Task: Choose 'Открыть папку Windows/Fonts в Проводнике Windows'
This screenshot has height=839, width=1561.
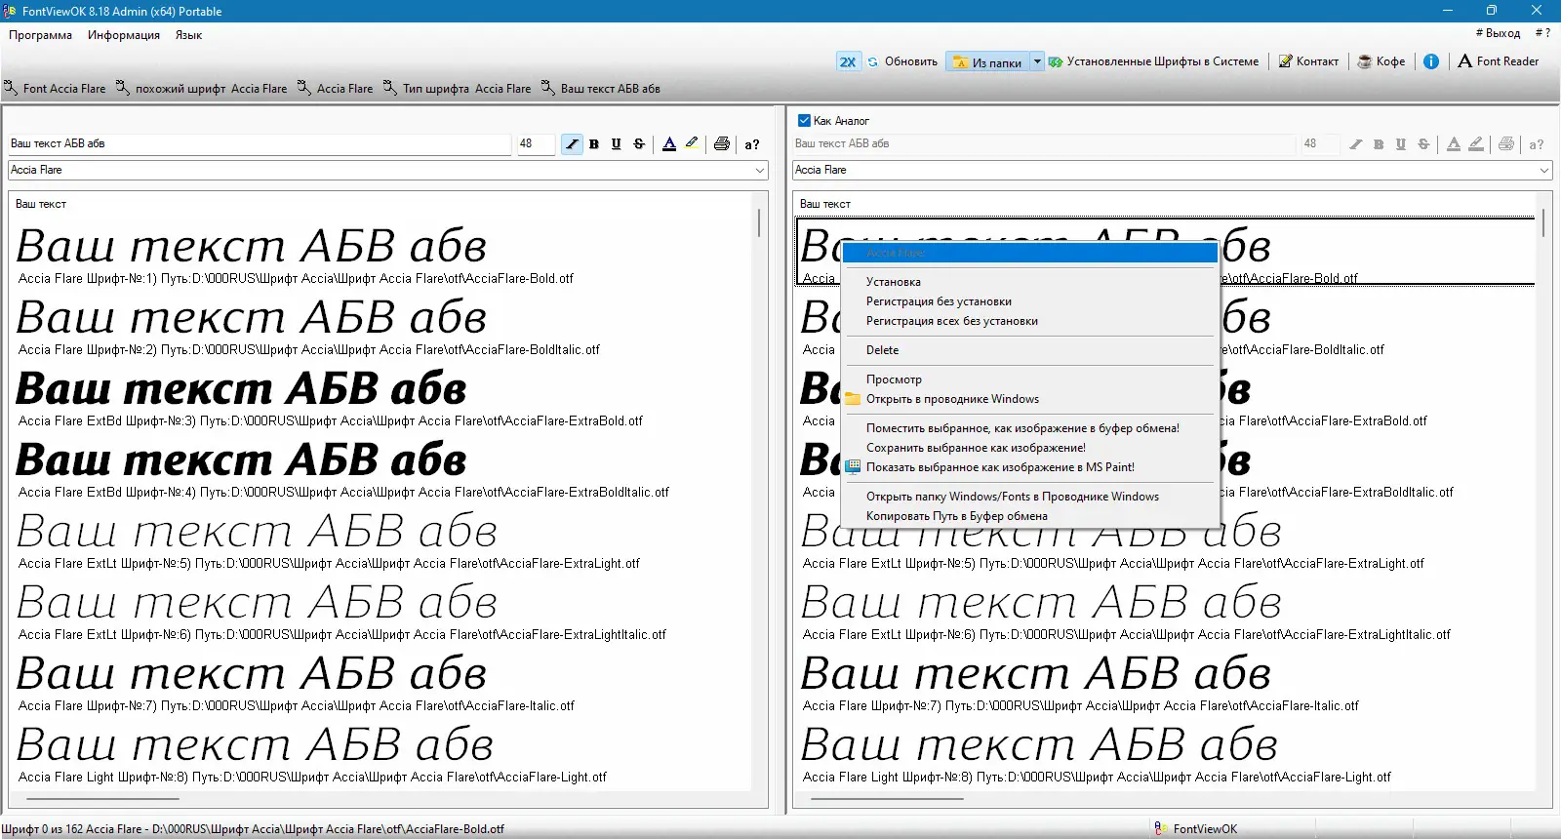Action: click(x=1030, y=497)
